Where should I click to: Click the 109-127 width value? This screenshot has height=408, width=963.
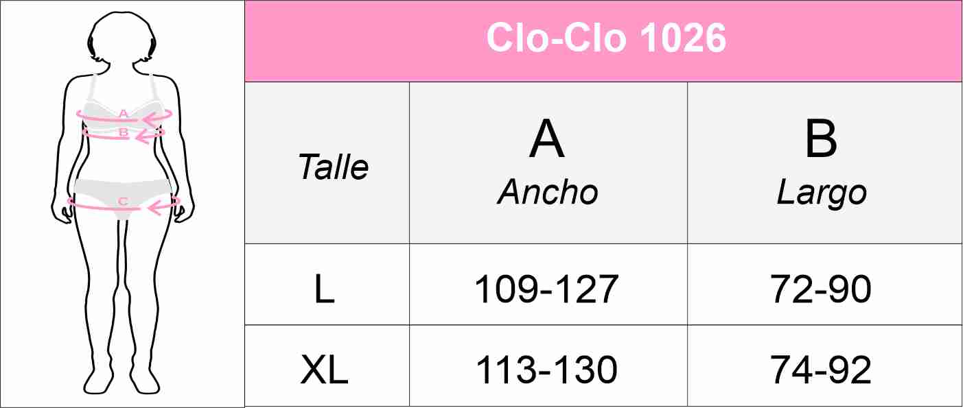click(547, 290)
